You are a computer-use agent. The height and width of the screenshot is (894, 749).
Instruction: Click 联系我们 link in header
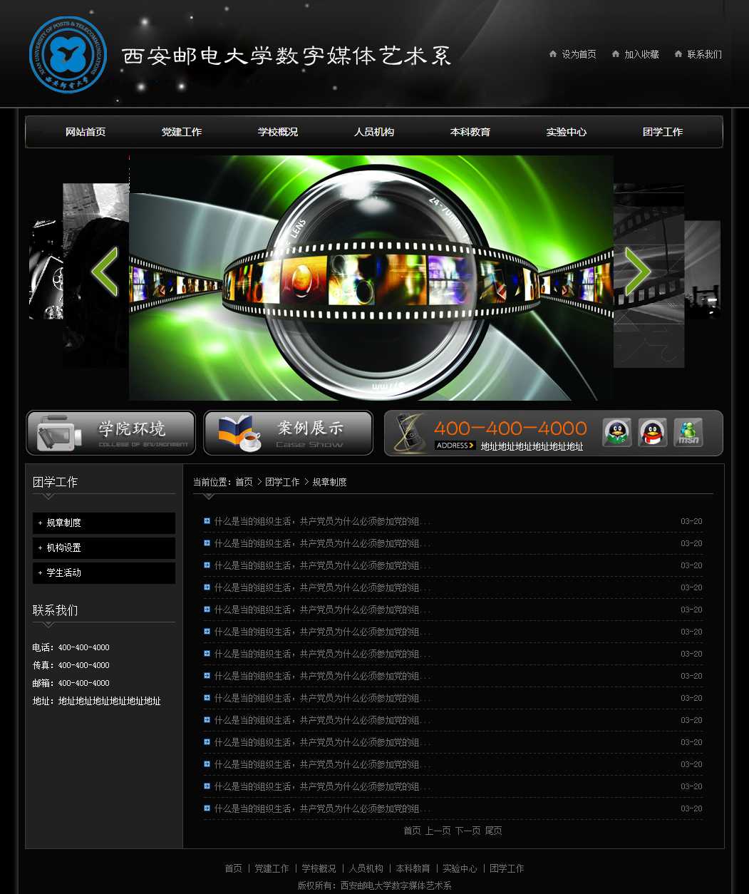[x=704, y=54]
